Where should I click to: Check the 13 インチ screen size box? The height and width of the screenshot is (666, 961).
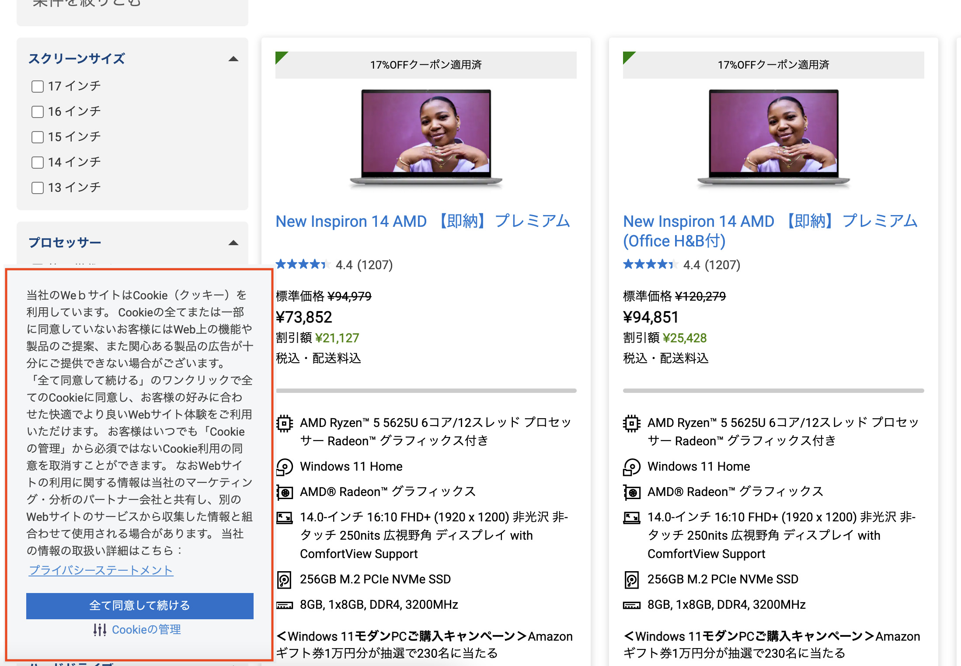tap(38, 188)
